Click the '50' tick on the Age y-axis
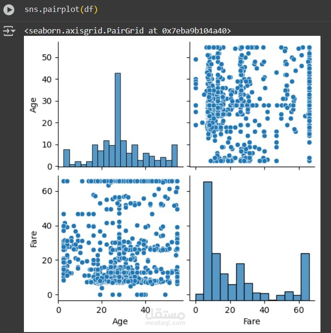Image resolution: width=331 pixels, height=333 pixels. 48,57
